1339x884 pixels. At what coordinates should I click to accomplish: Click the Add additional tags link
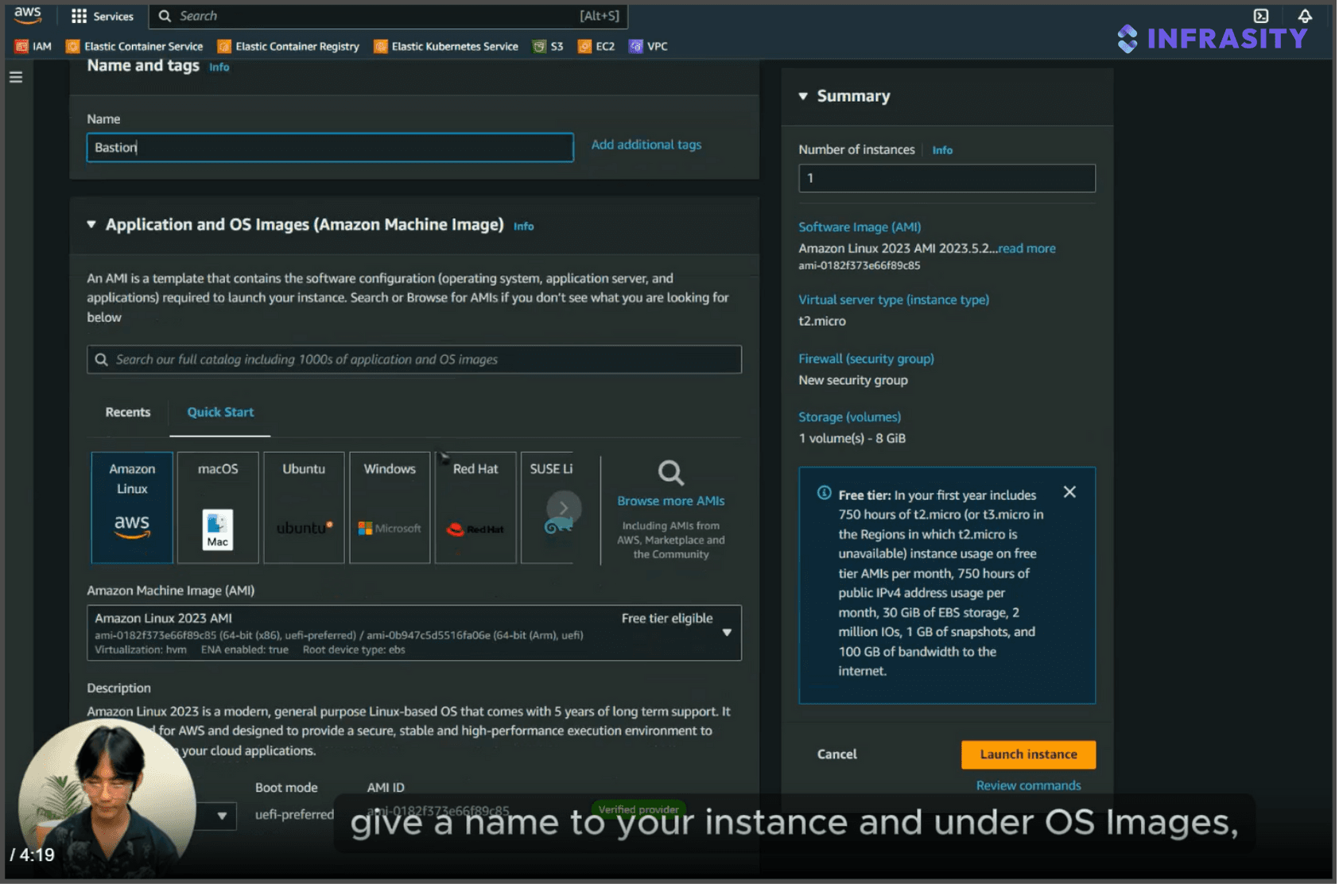pyautogui.click(x=646, y=145)
